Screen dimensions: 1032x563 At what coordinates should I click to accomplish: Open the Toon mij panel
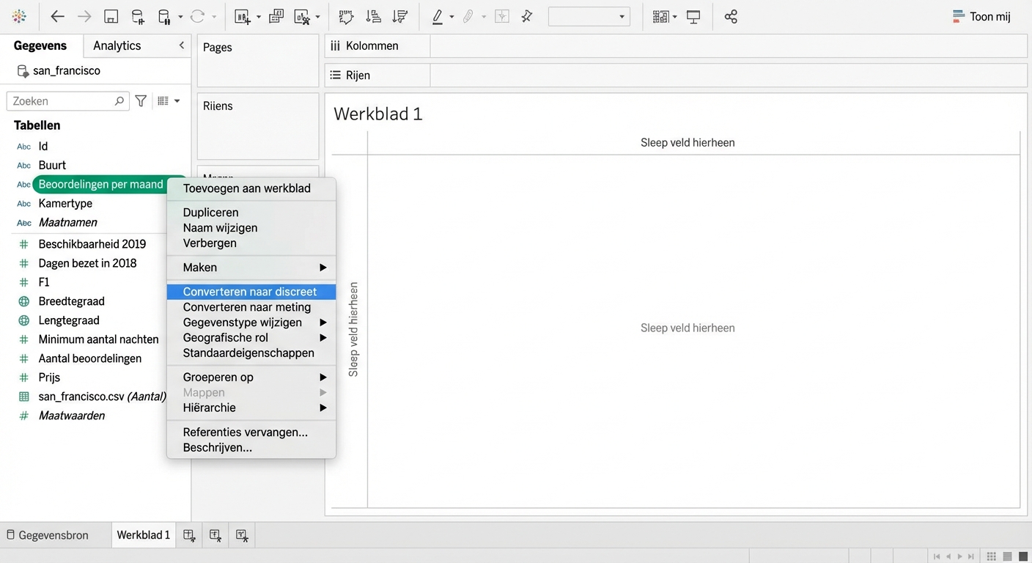[981, 17]
